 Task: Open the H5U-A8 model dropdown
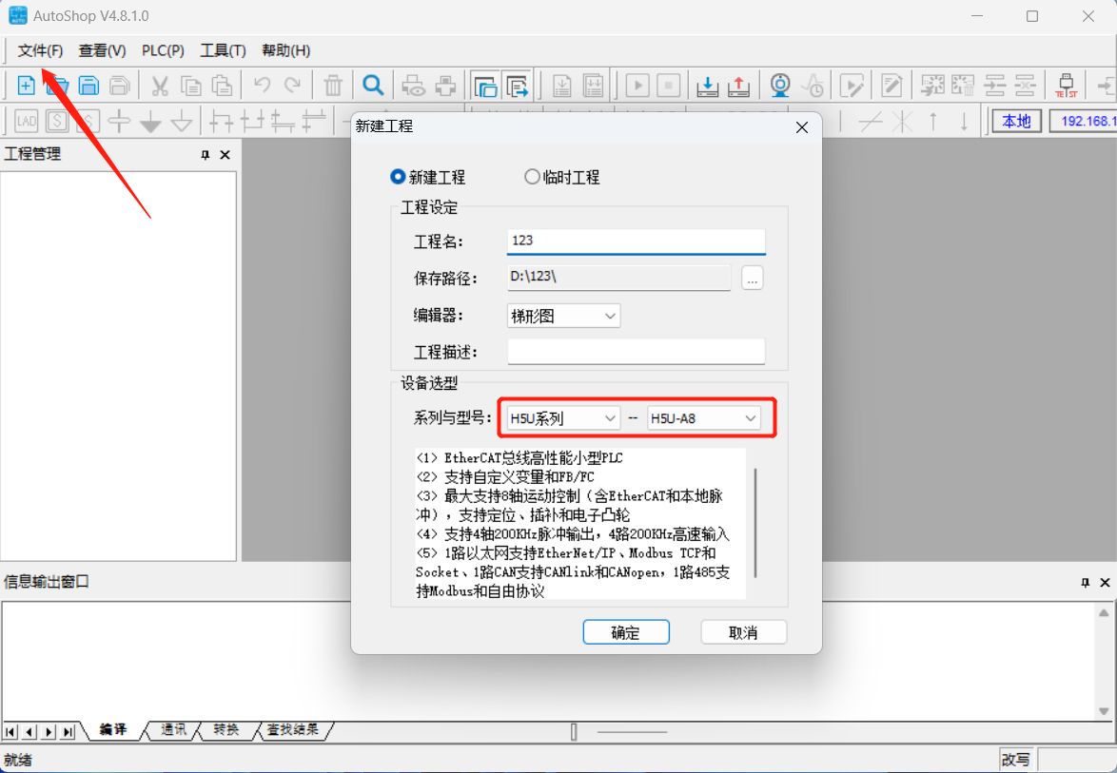703,417
